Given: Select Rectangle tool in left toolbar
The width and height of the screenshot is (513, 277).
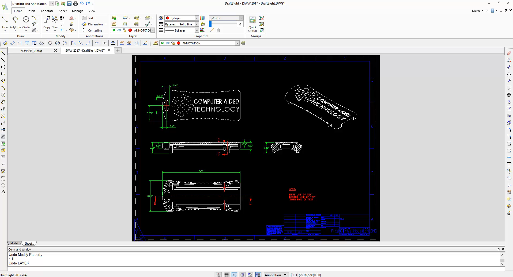Looking at the screenshot, I should (x=3, y=74).
